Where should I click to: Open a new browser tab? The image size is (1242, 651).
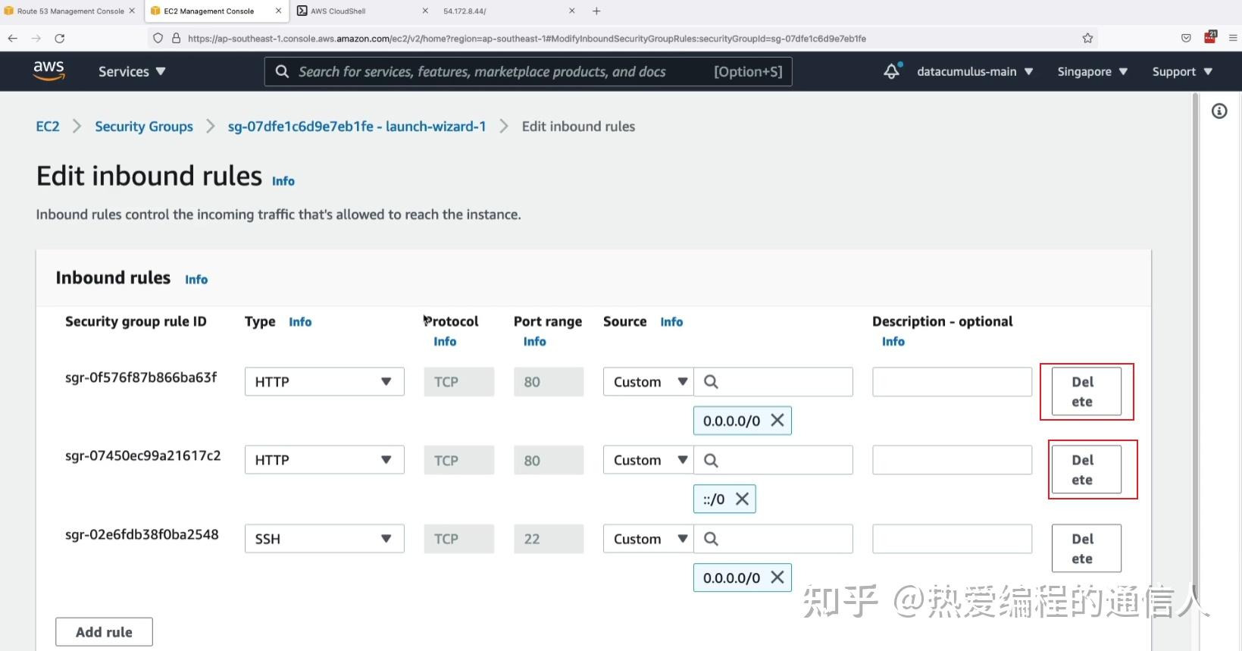click(596, 11)
